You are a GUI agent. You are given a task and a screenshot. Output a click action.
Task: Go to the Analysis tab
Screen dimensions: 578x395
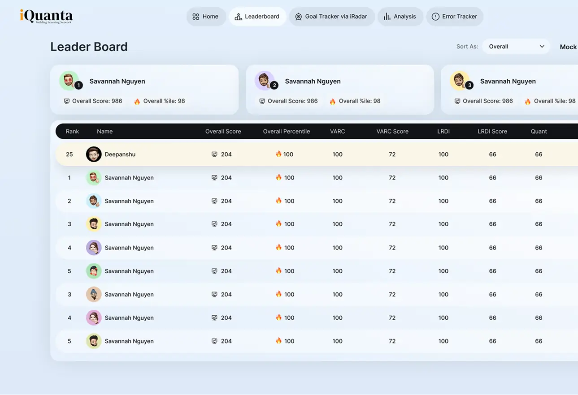click(400, 17)
